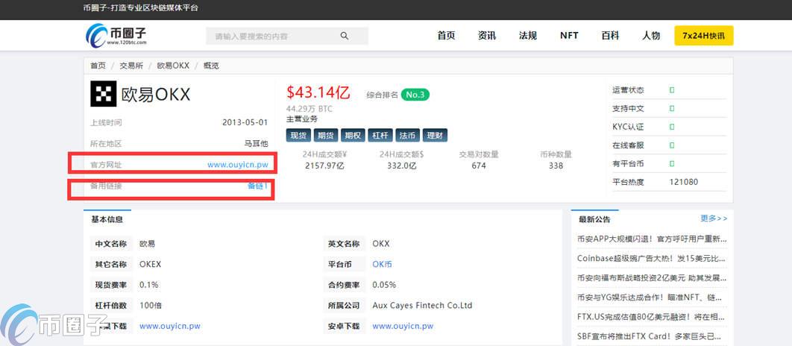Viewport: 792px width, 346px height.
Task: Click the OKX checkerboard logo icon
Action: pos(104,93)
